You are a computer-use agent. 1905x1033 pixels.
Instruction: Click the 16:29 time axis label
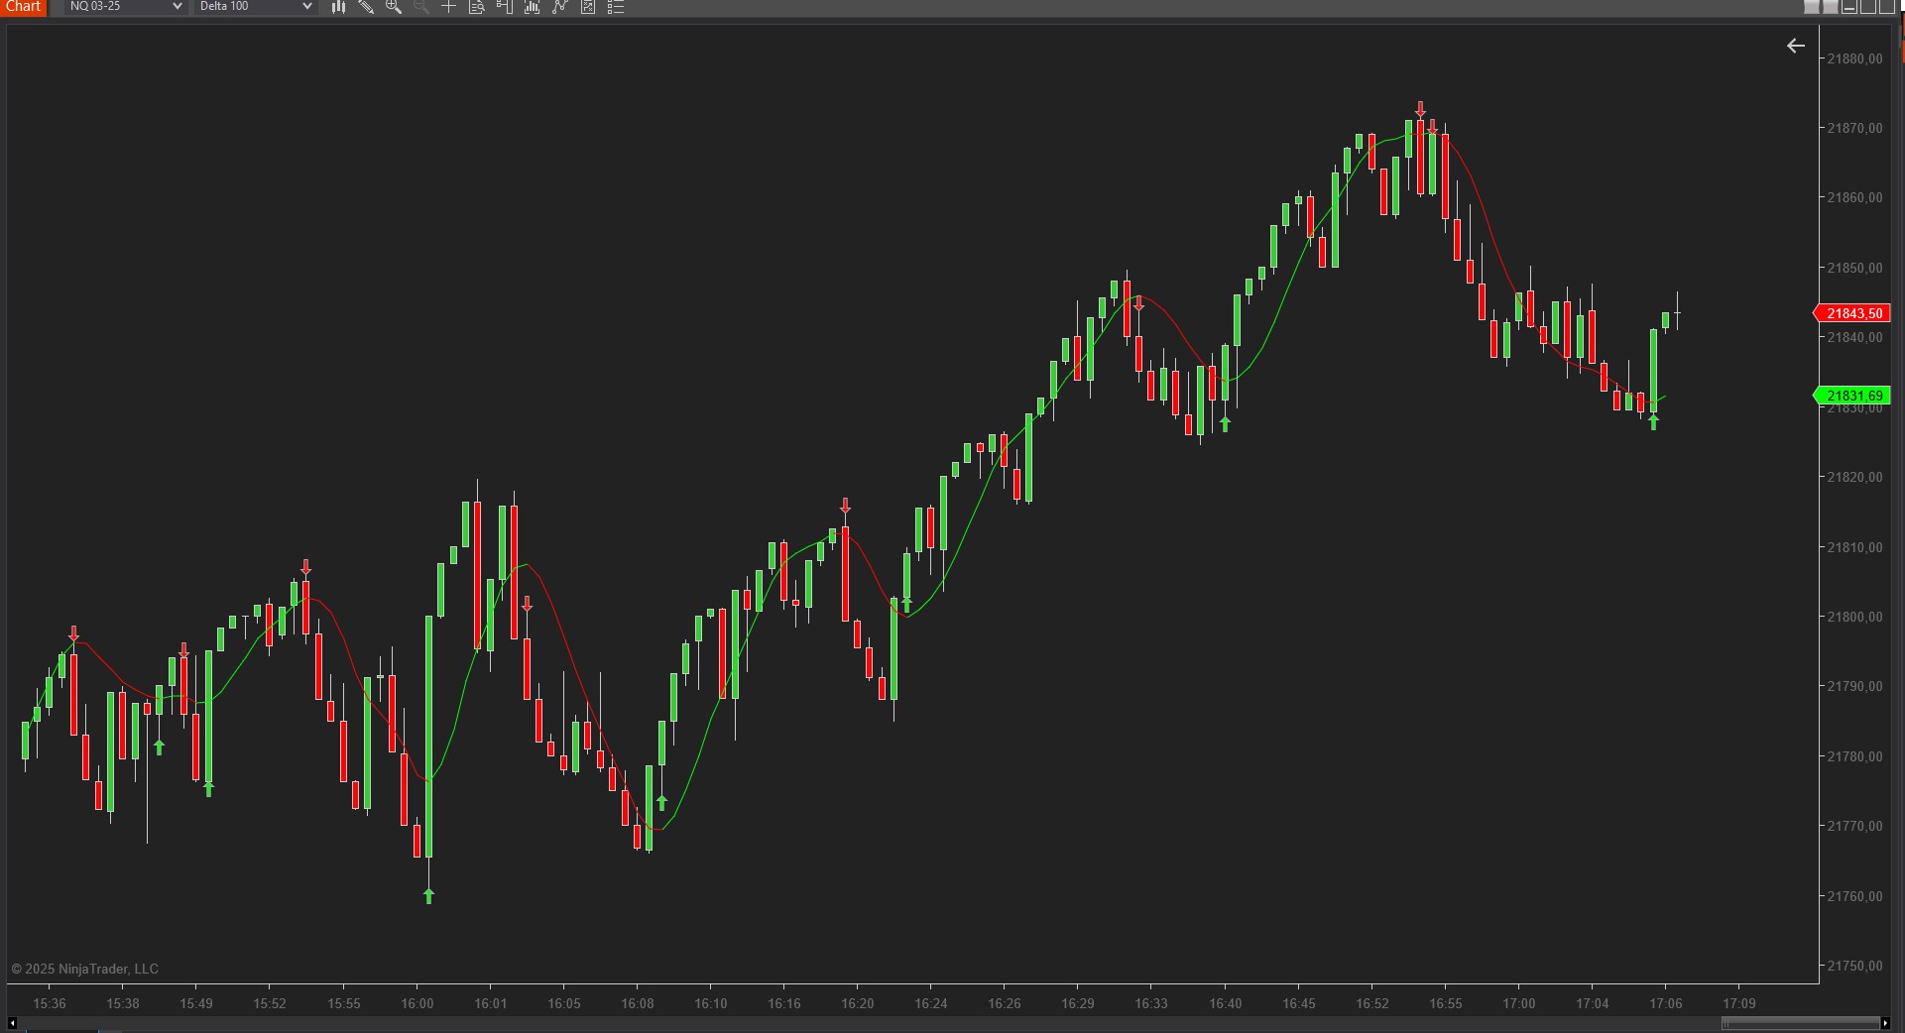[x=1078, y=1003]
